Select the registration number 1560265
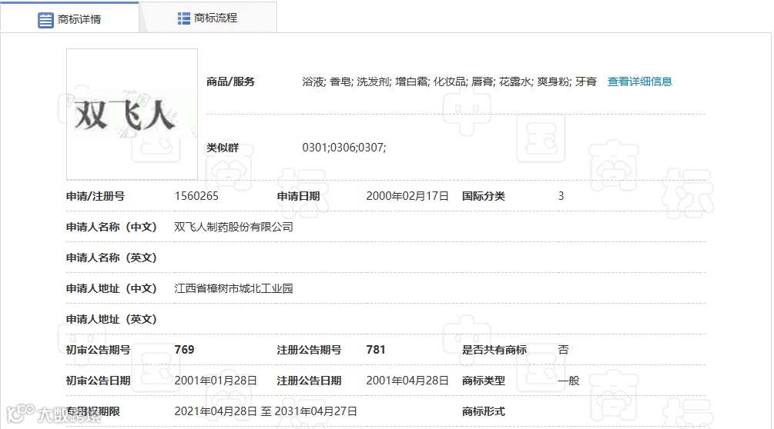The width and height of the screenshot is (774, 429). (x=196, y=196)
